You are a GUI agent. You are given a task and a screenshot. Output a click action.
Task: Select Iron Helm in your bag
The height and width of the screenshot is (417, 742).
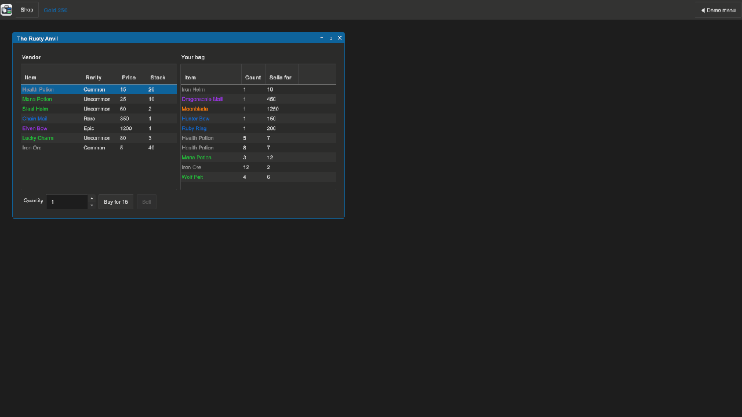point(259,89)
